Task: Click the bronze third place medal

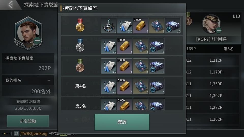Action: (x=80, y=65)
